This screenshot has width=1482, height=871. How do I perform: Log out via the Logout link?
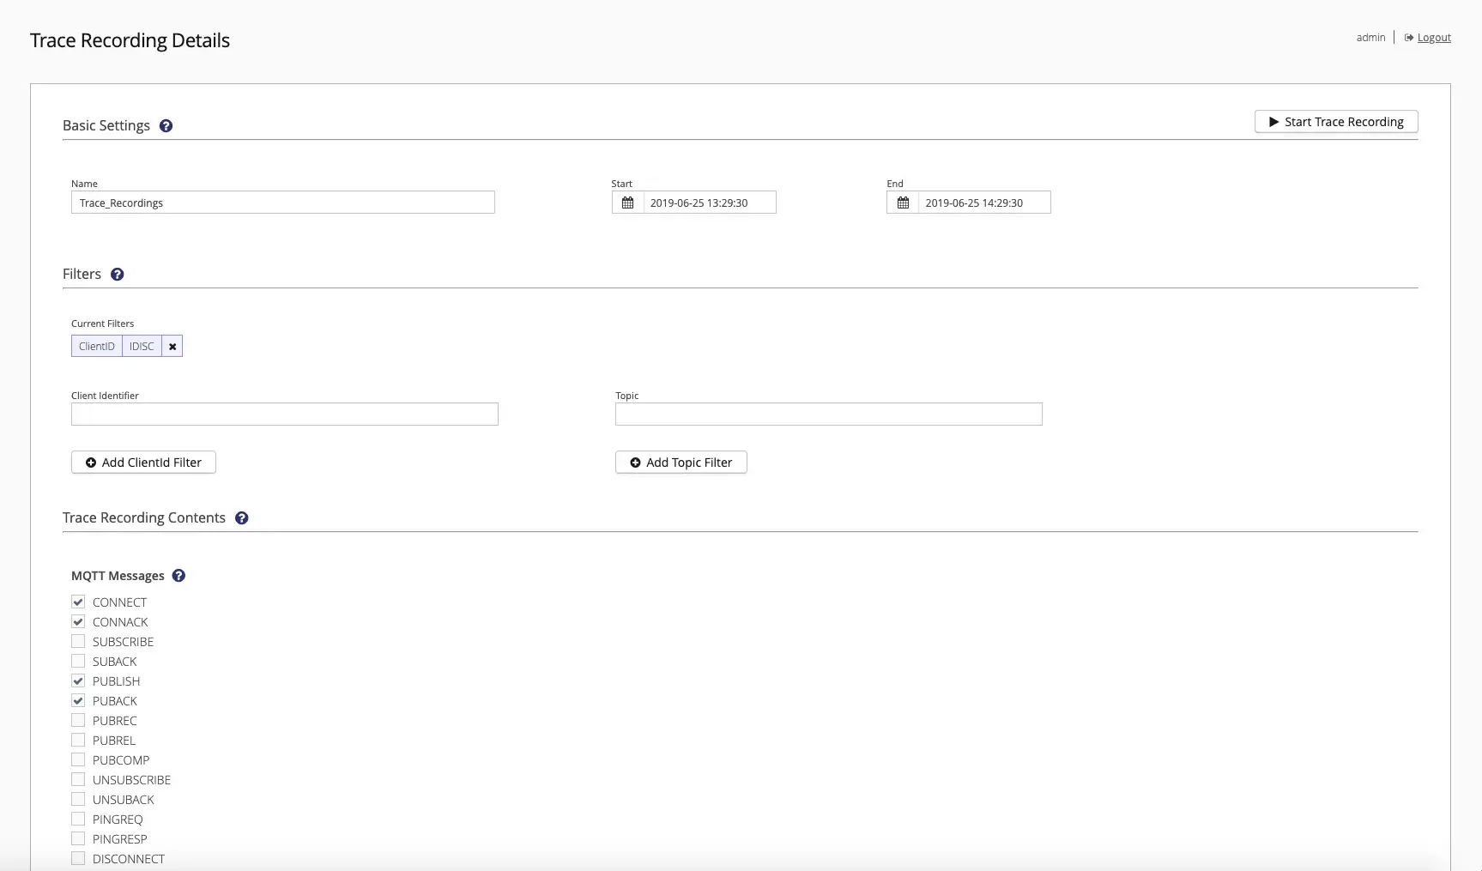point(1434,38)
